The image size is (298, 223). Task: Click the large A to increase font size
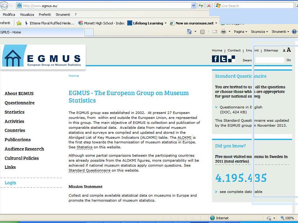point(289,50)
